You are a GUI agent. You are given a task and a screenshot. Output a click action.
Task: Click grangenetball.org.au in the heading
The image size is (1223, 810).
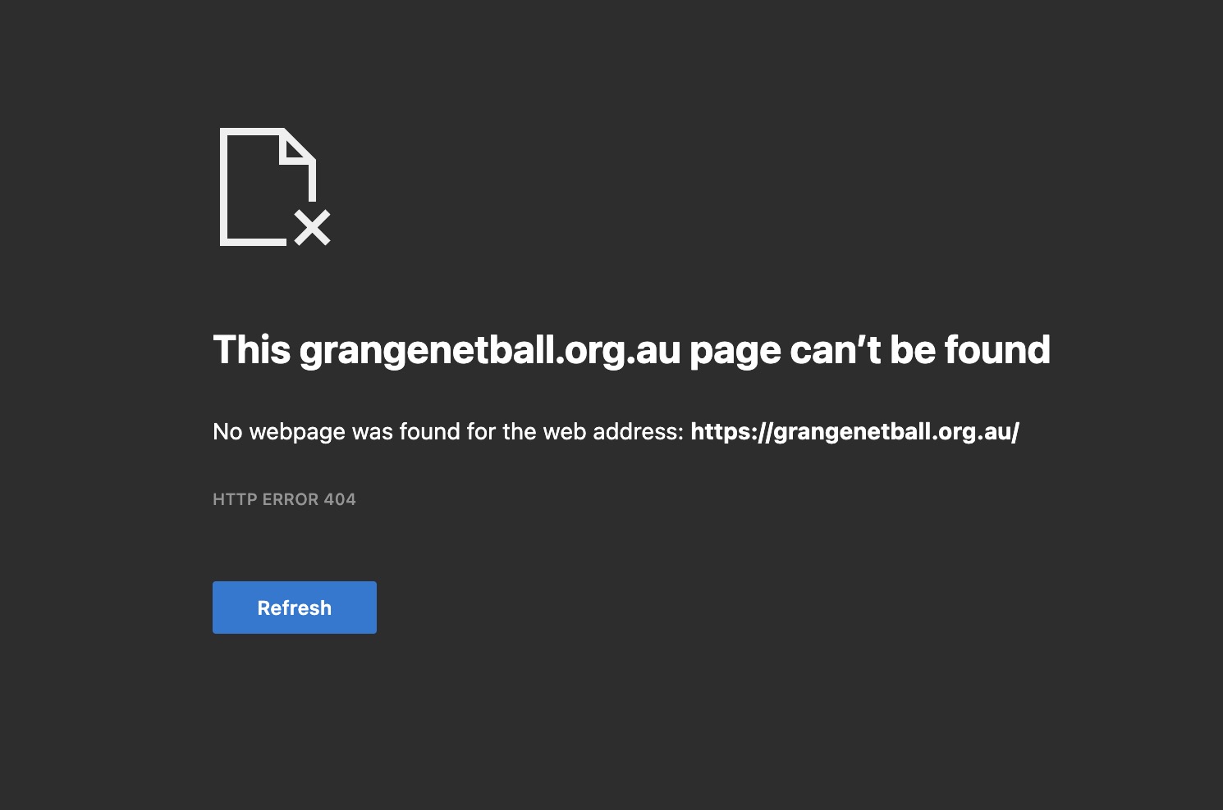[490, 351]
